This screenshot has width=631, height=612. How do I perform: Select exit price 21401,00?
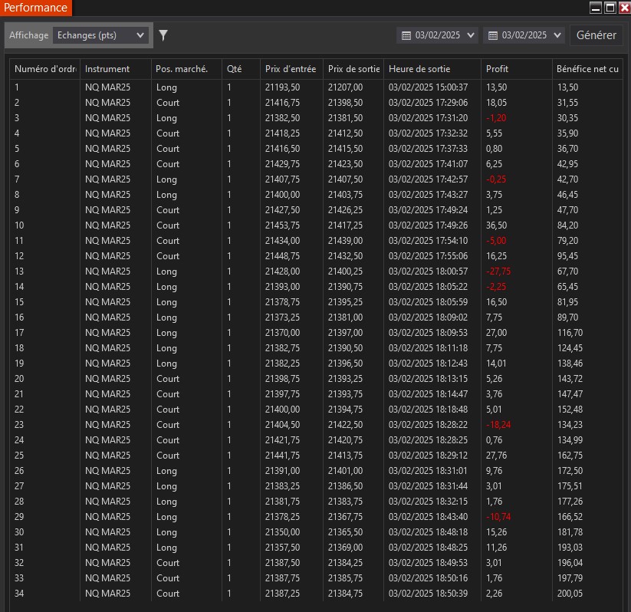(345, 471)
